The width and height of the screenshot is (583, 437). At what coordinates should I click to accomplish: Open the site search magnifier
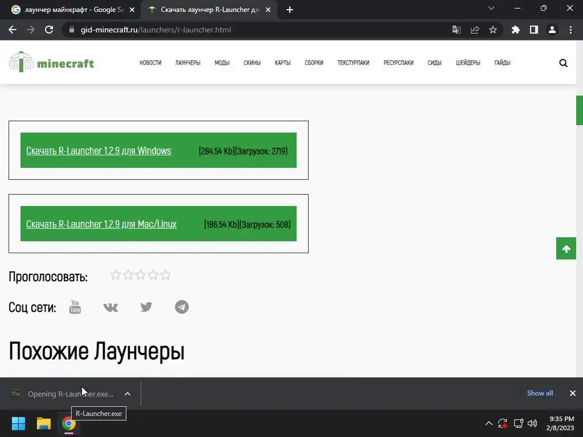(563, 63)
